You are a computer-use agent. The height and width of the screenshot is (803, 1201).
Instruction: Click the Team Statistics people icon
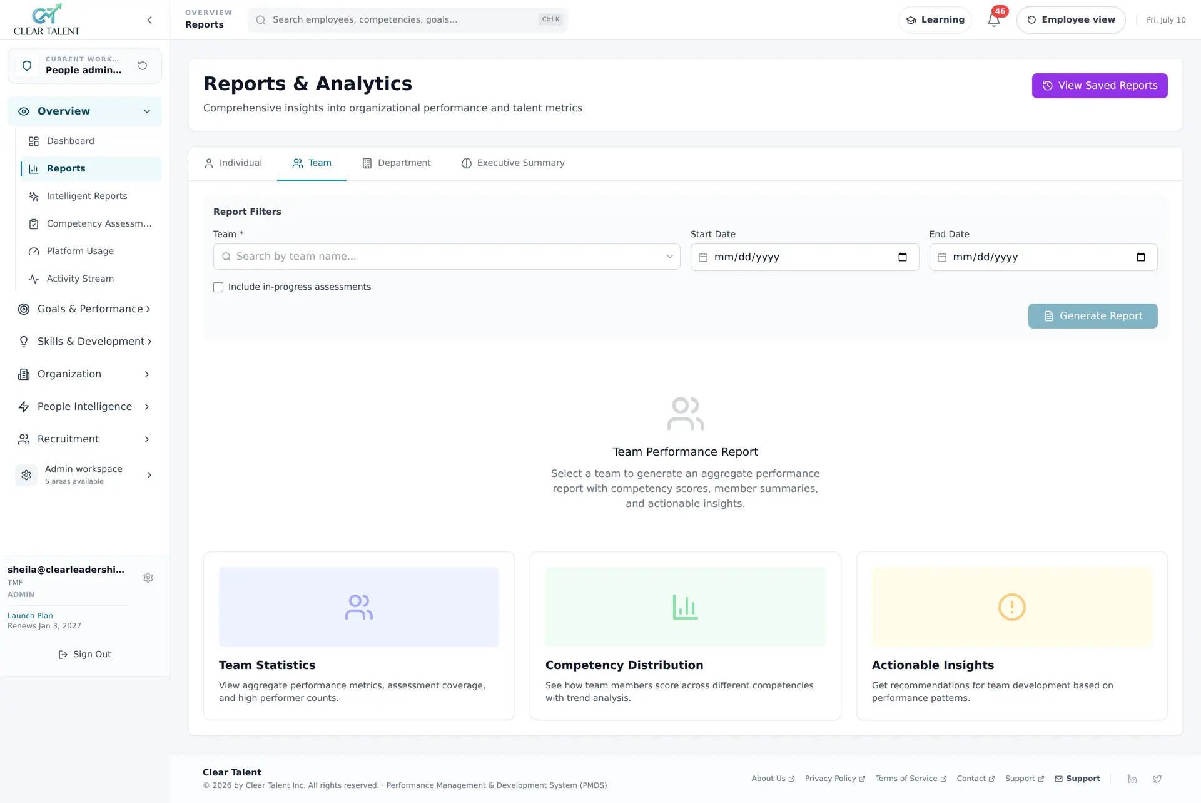click(x=359, y=607)
